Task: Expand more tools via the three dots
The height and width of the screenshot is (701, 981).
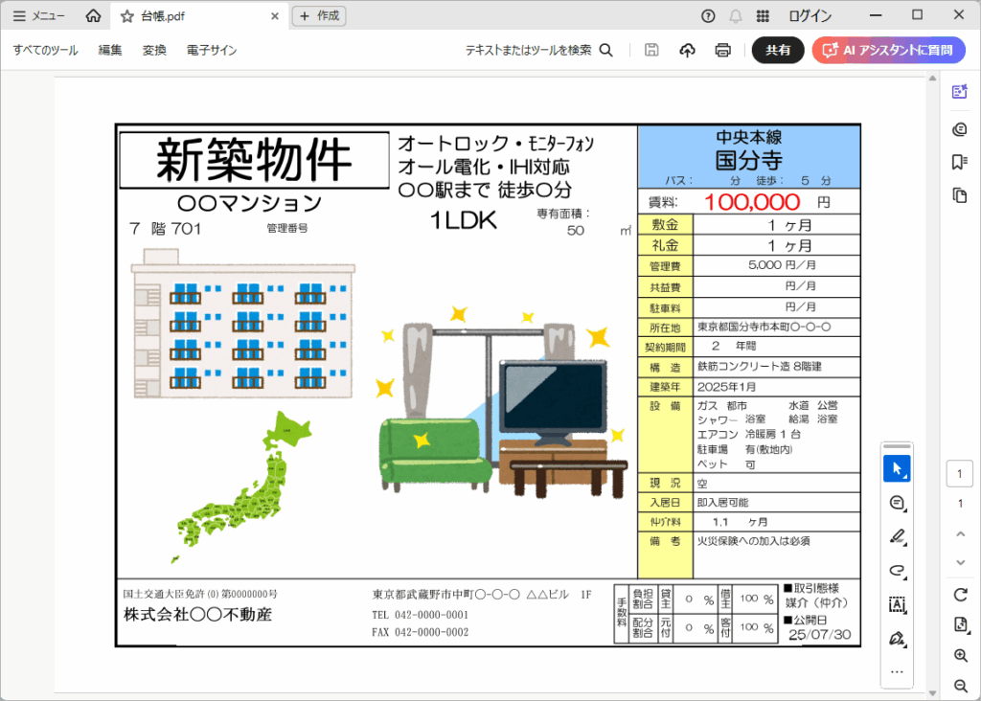Action: [x=897, y=672]
